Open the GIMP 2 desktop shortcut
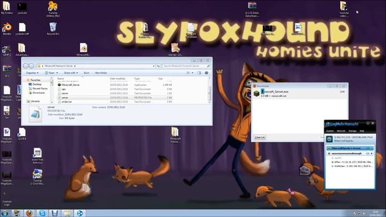Screen dimensions: 386x217 click(7, 51)
